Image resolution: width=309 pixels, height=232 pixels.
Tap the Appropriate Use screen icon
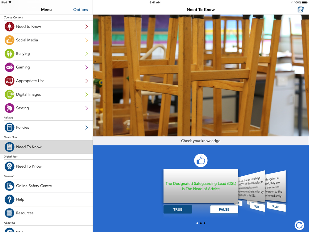click(x=10, y=81)
